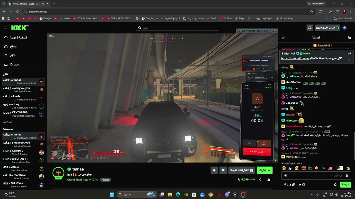Open CHICHAR_FF recommended channel
This screenshot has width=355, height=199.
tap(24, 161)
